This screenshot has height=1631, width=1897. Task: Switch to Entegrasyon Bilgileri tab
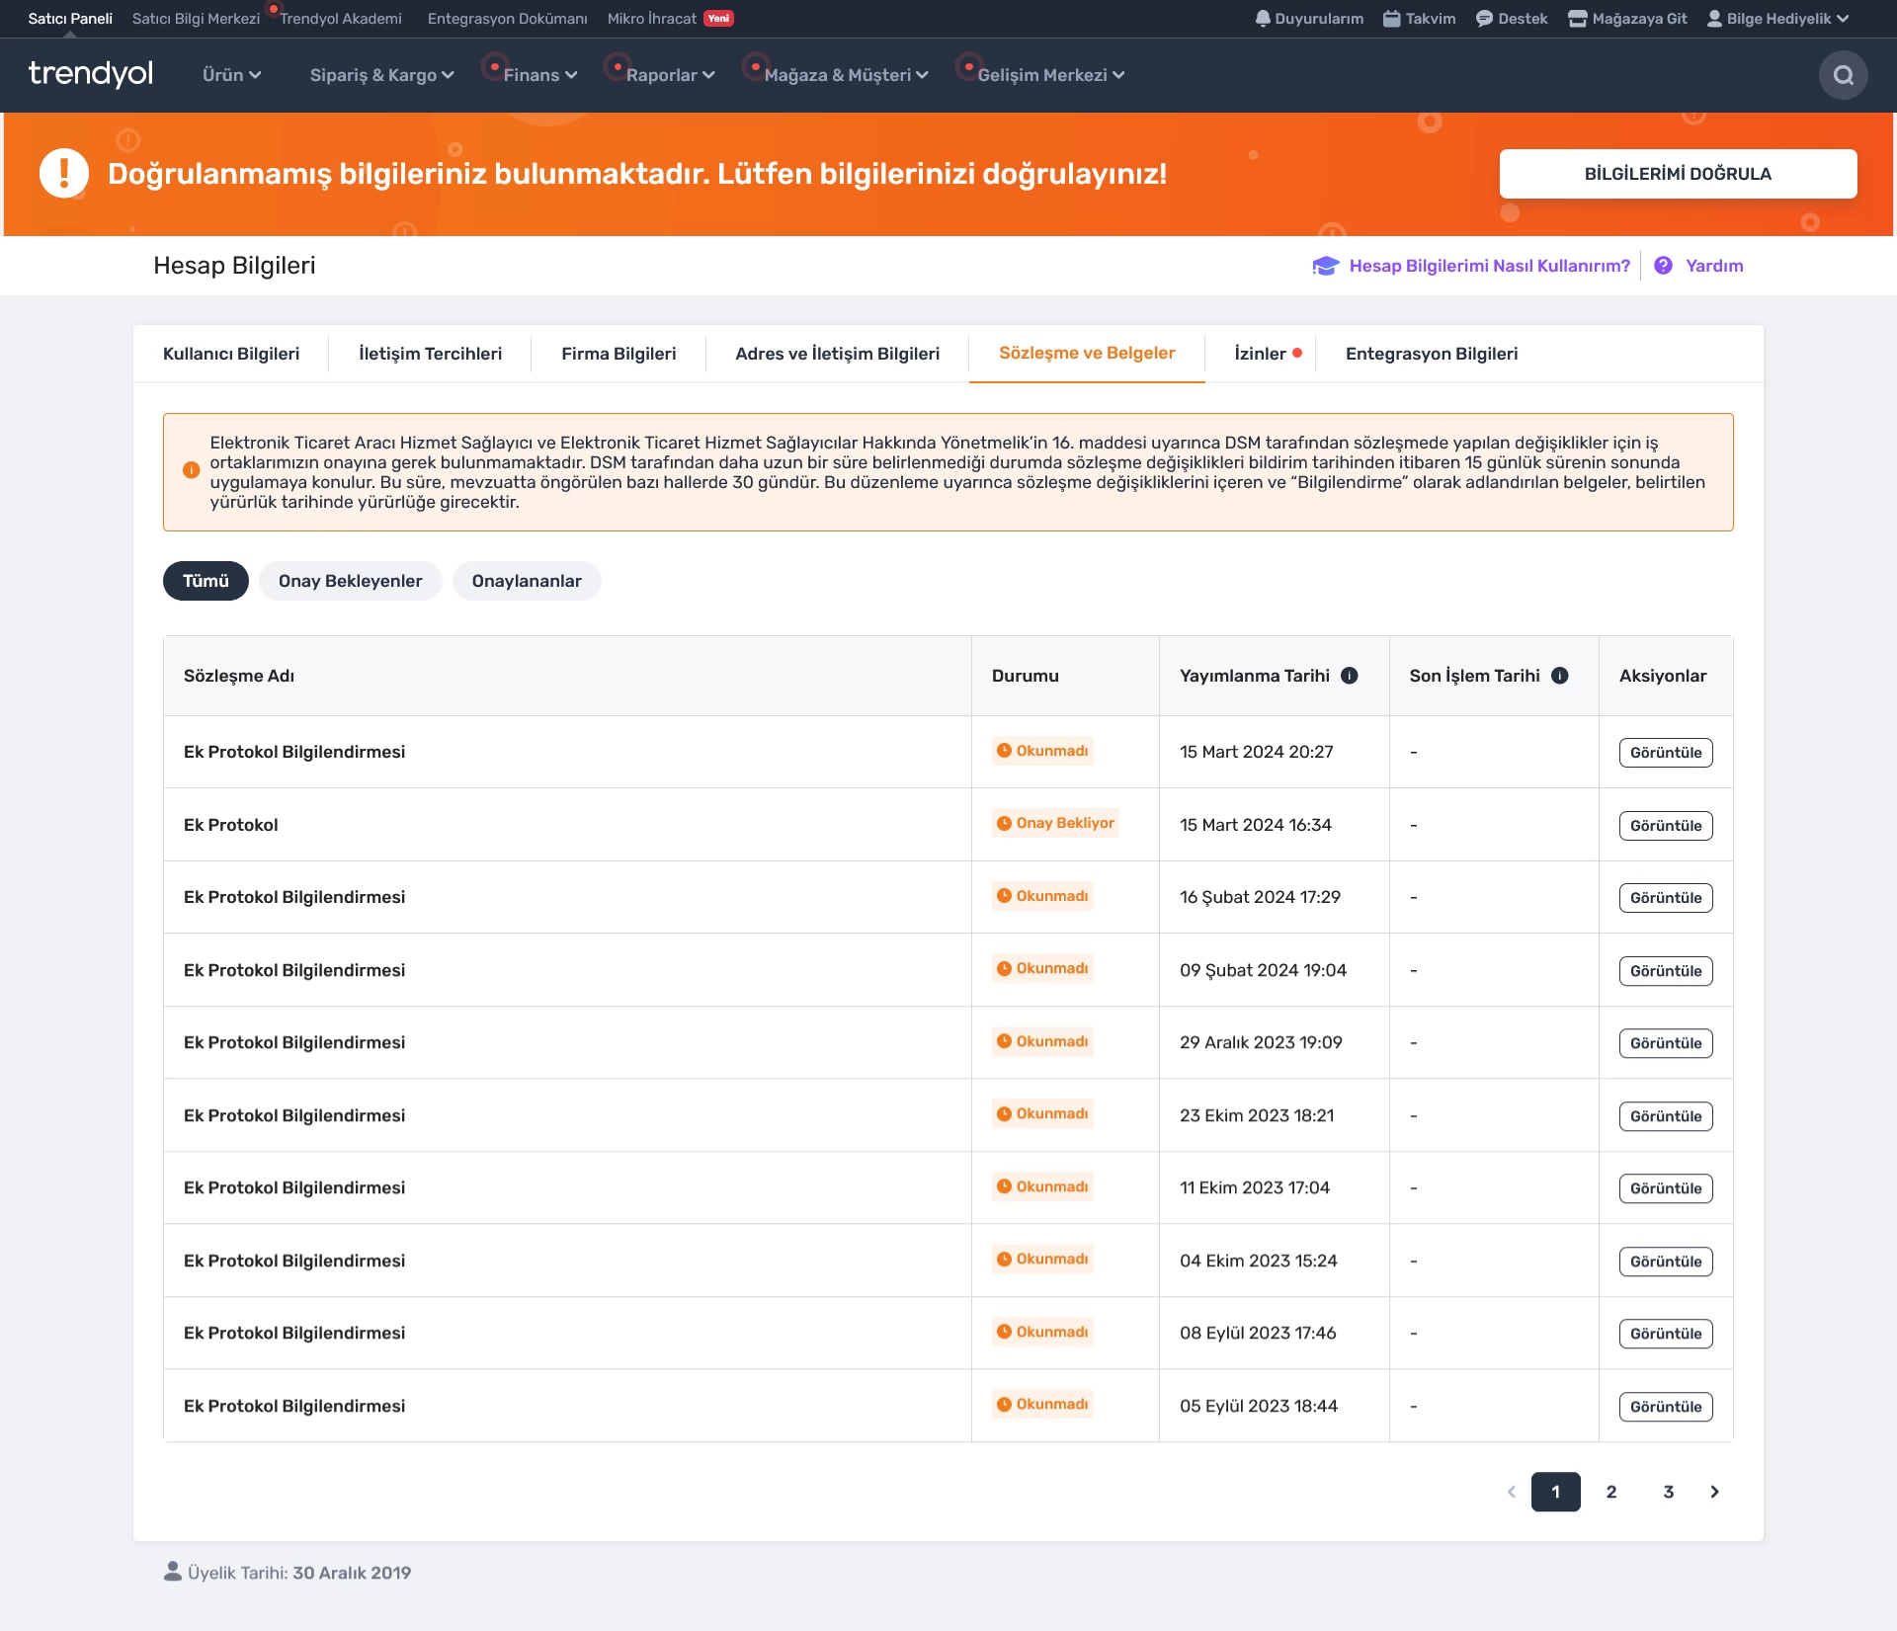coord(1431,354)
